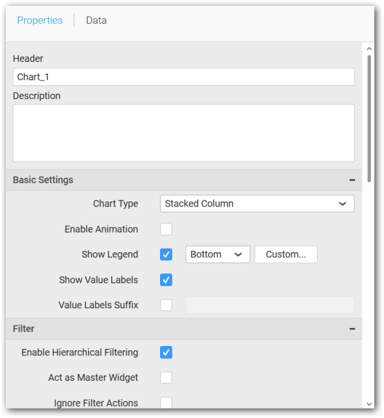
Task: Switch to the Data tab
Action: (96, 20)
